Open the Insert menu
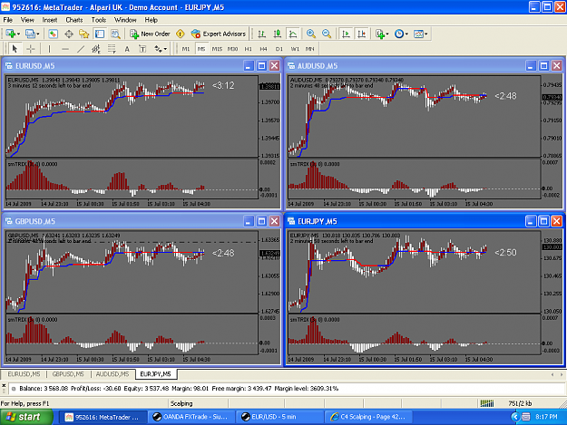The image size is (567, 425). tap(50, 20)
